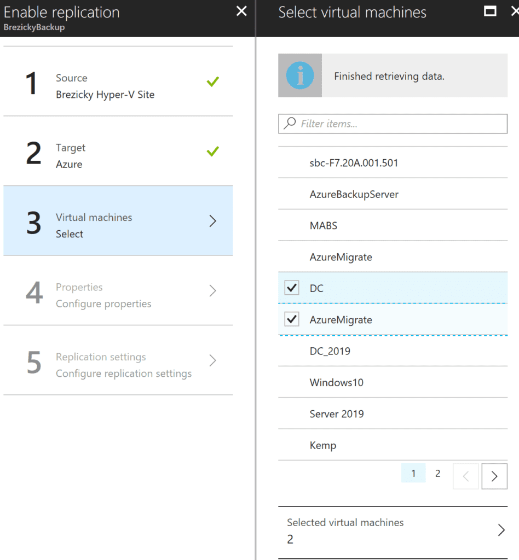Click the previous page arrow button
The image size is (519, 560).
coord(466,476)
